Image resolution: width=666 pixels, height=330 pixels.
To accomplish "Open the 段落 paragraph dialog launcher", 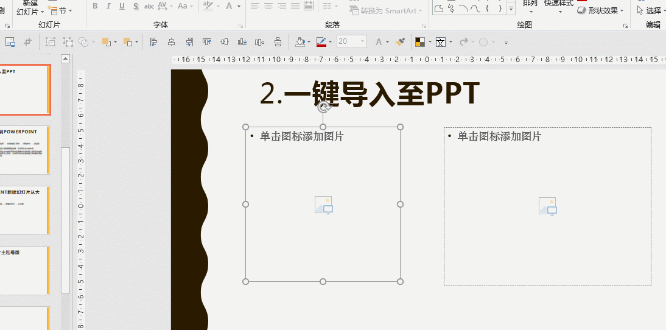I will [424, 26].
